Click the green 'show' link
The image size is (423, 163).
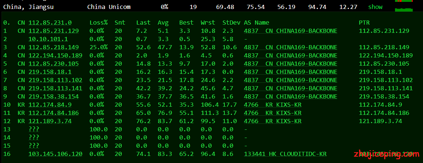pos(375,7)
